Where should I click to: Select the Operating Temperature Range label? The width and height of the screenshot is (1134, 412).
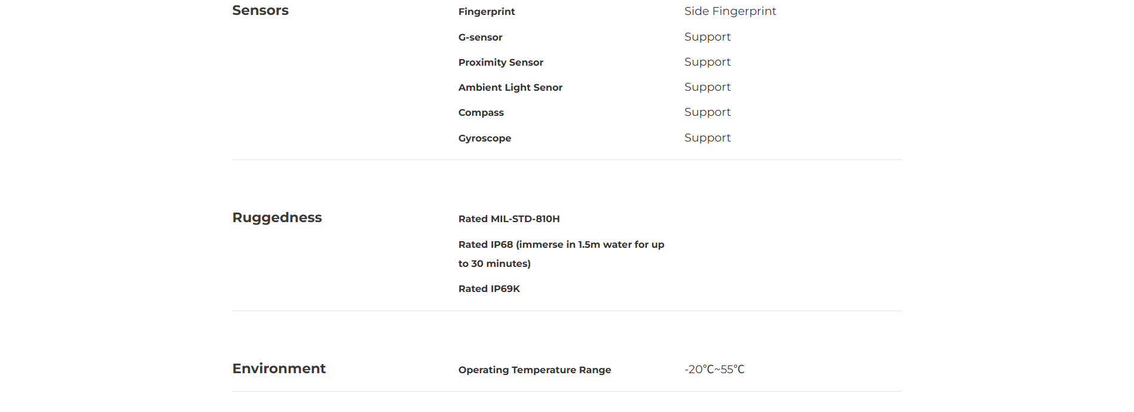pyautogui.click(x=534, y=370)
